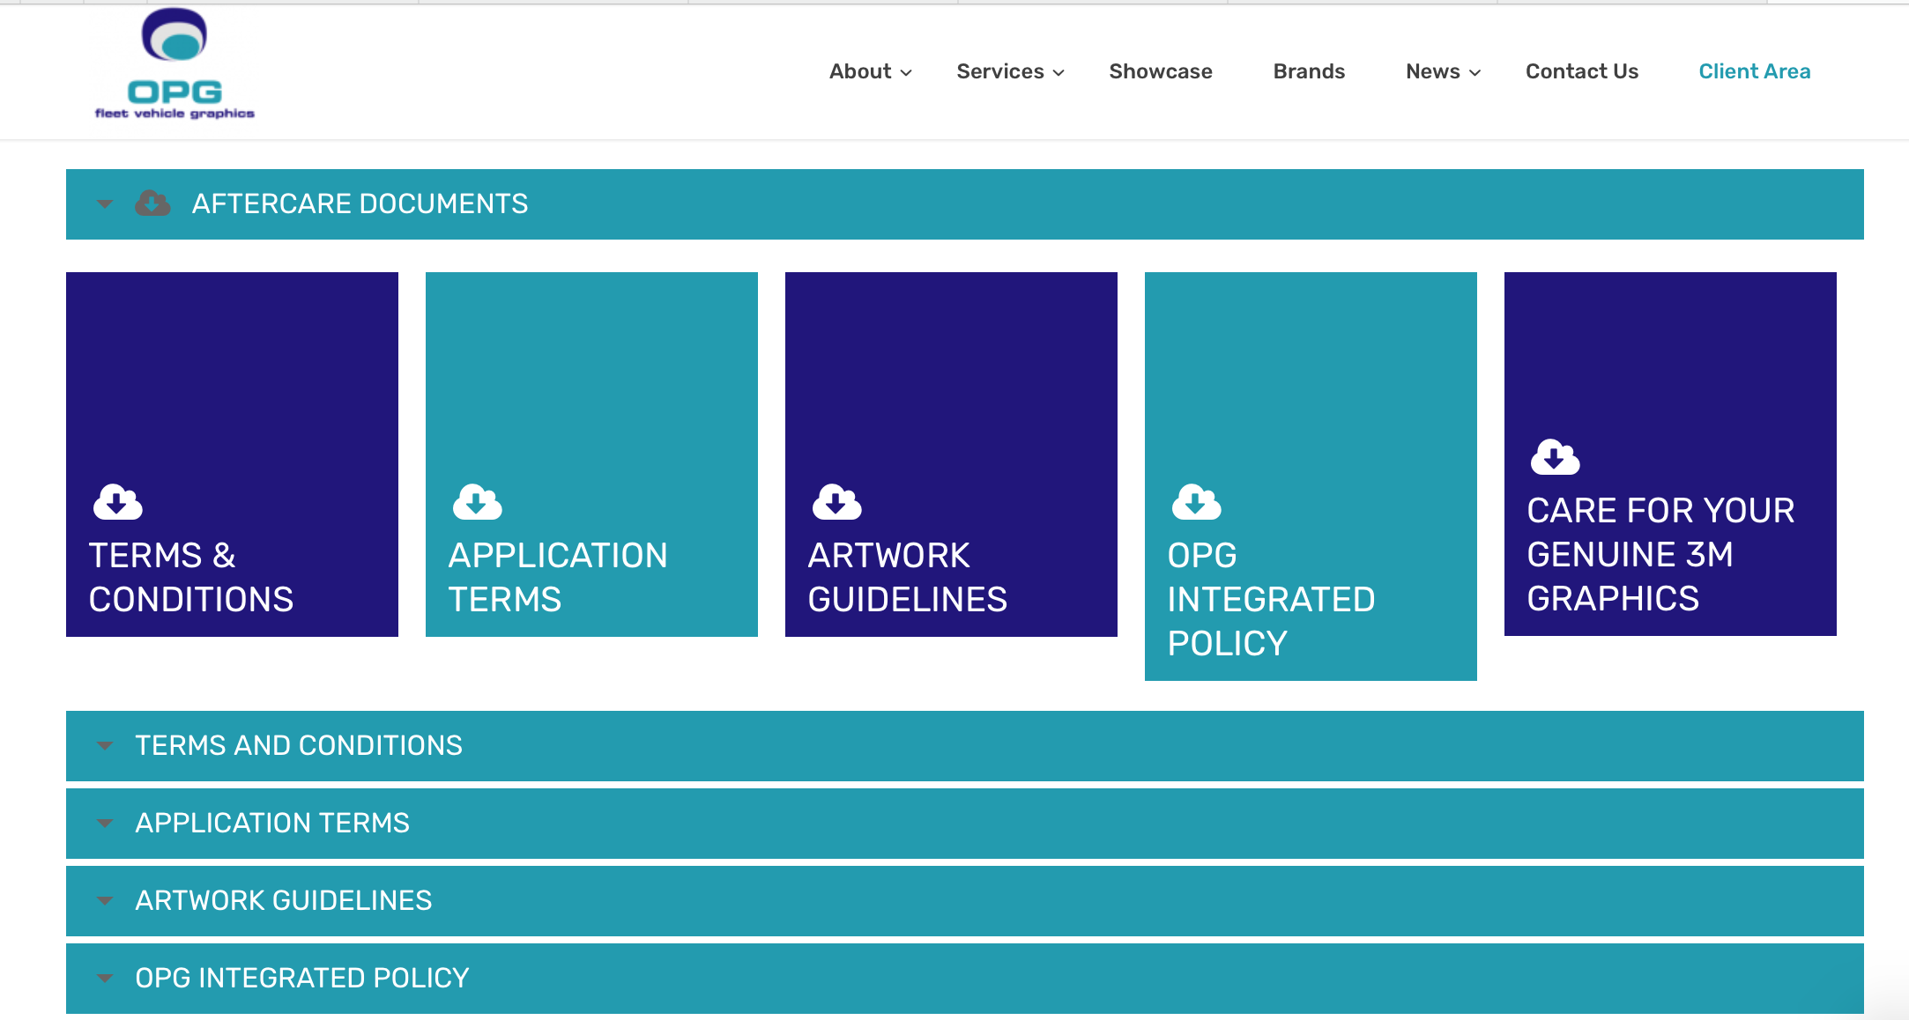Screen dimensions: 1909x1020
Task: Navigate to Contact Us
Action: [x=1582, y=71]
